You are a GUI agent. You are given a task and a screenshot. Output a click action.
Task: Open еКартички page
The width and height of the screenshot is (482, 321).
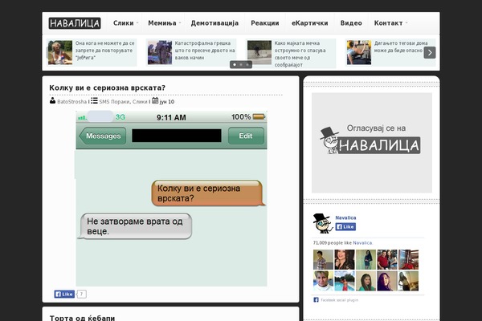pyautogui.click(x=309, y=23)
